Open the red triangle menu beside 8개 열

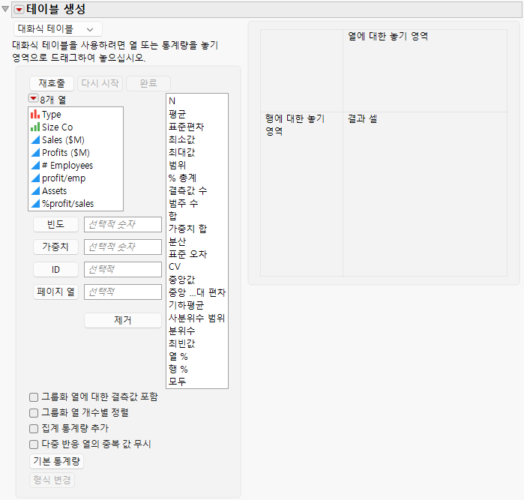tap(33, 98)
